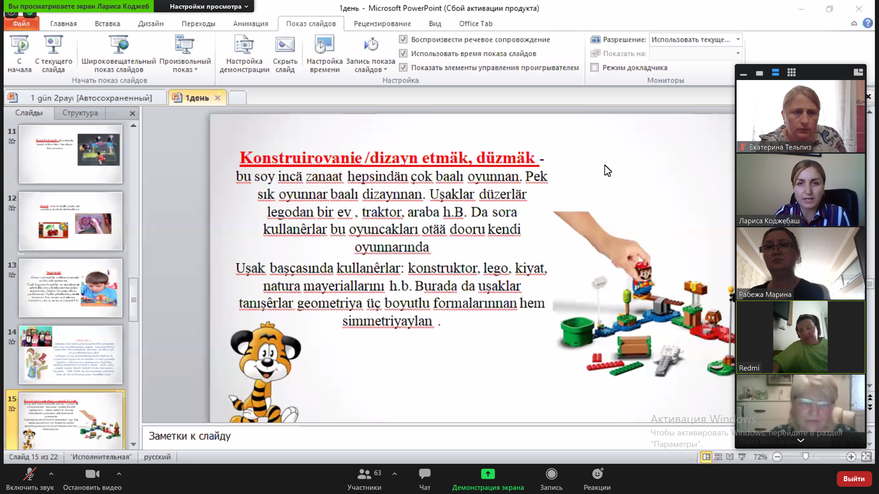The image size is (879, 494).
Task: Select slide 12 thumbnail
Action: [71, 221]
